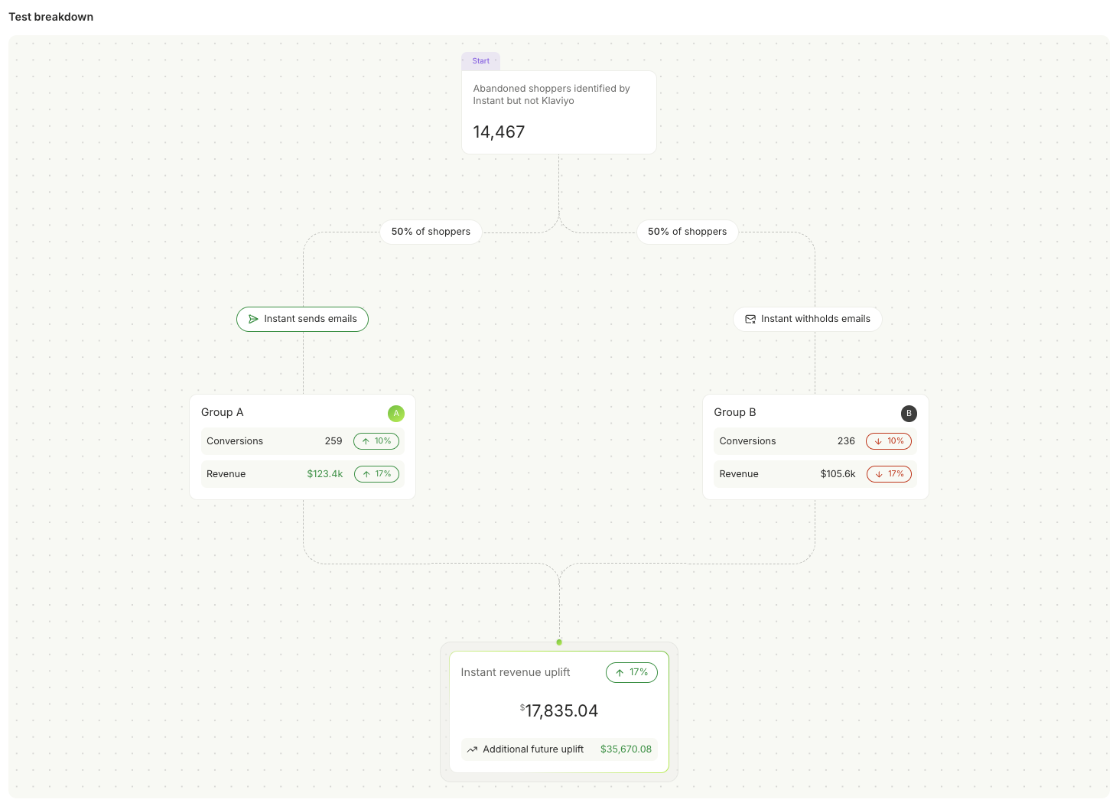Click the uplift 17% badge in result card

tap(632, 672)
